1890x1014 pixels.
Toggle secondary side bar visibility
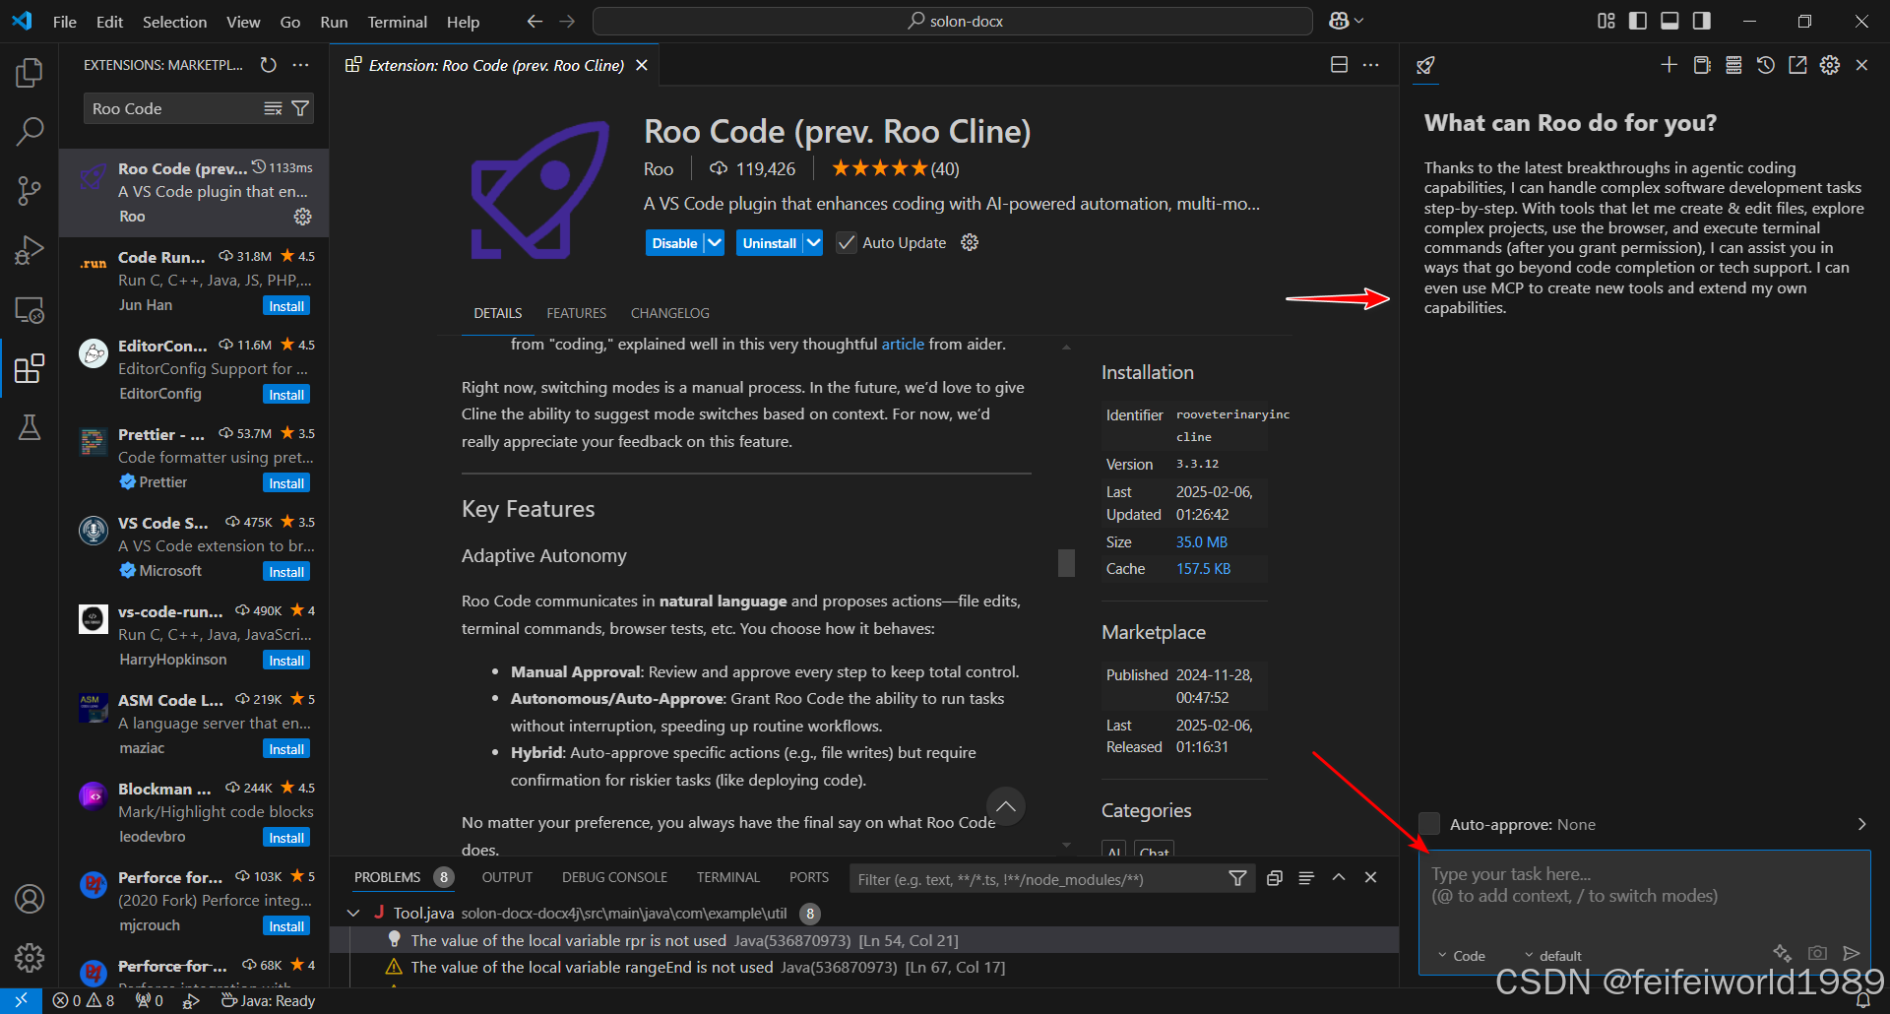coord(1701,21)
